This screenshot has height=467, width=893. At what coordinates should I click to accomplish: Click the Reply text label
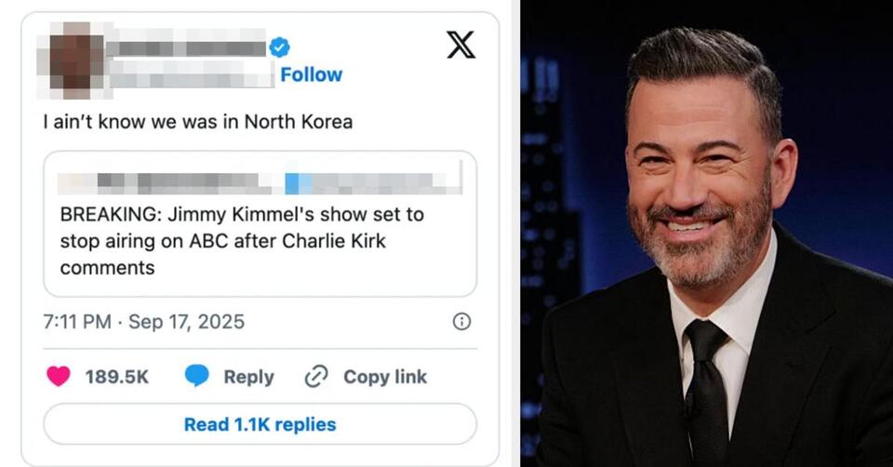[x=249, y=377]
